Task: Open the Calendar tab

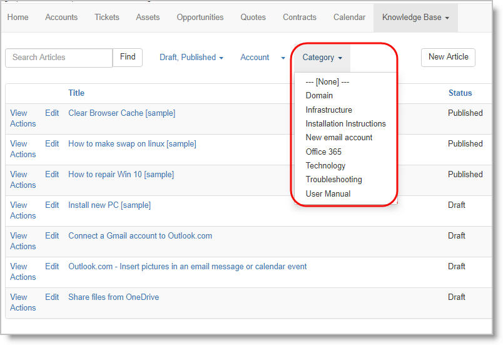Action: (x=349, y=18)
